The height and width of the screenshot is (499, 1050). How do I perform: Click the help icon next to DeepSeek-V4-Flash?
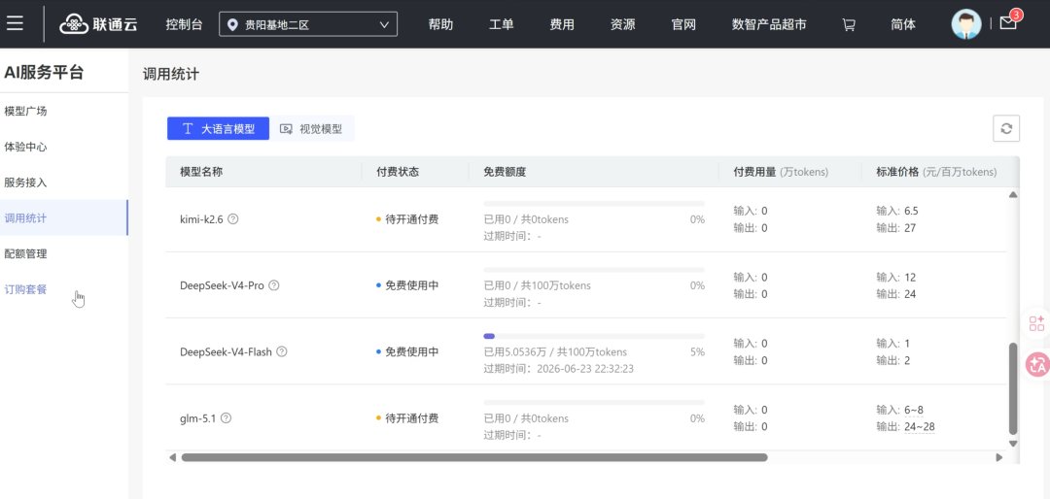(282, 351)
